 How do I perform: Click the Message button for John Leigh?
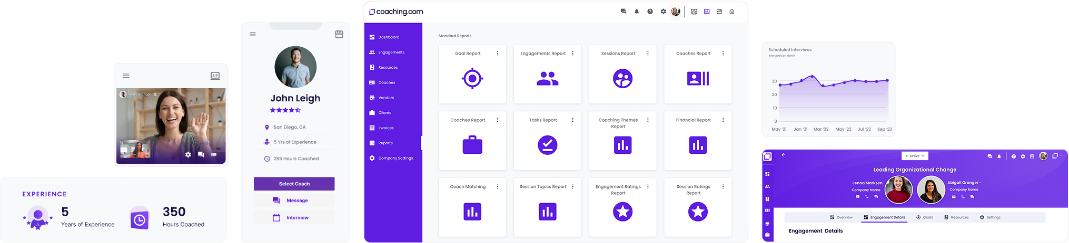coord(294,200)
